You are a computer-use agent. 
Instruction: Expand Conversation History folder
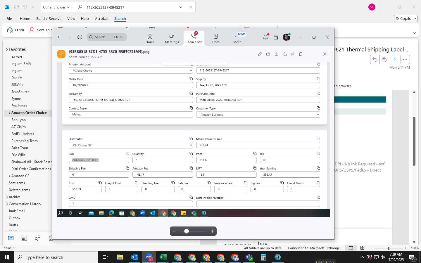tap(7, 204)
